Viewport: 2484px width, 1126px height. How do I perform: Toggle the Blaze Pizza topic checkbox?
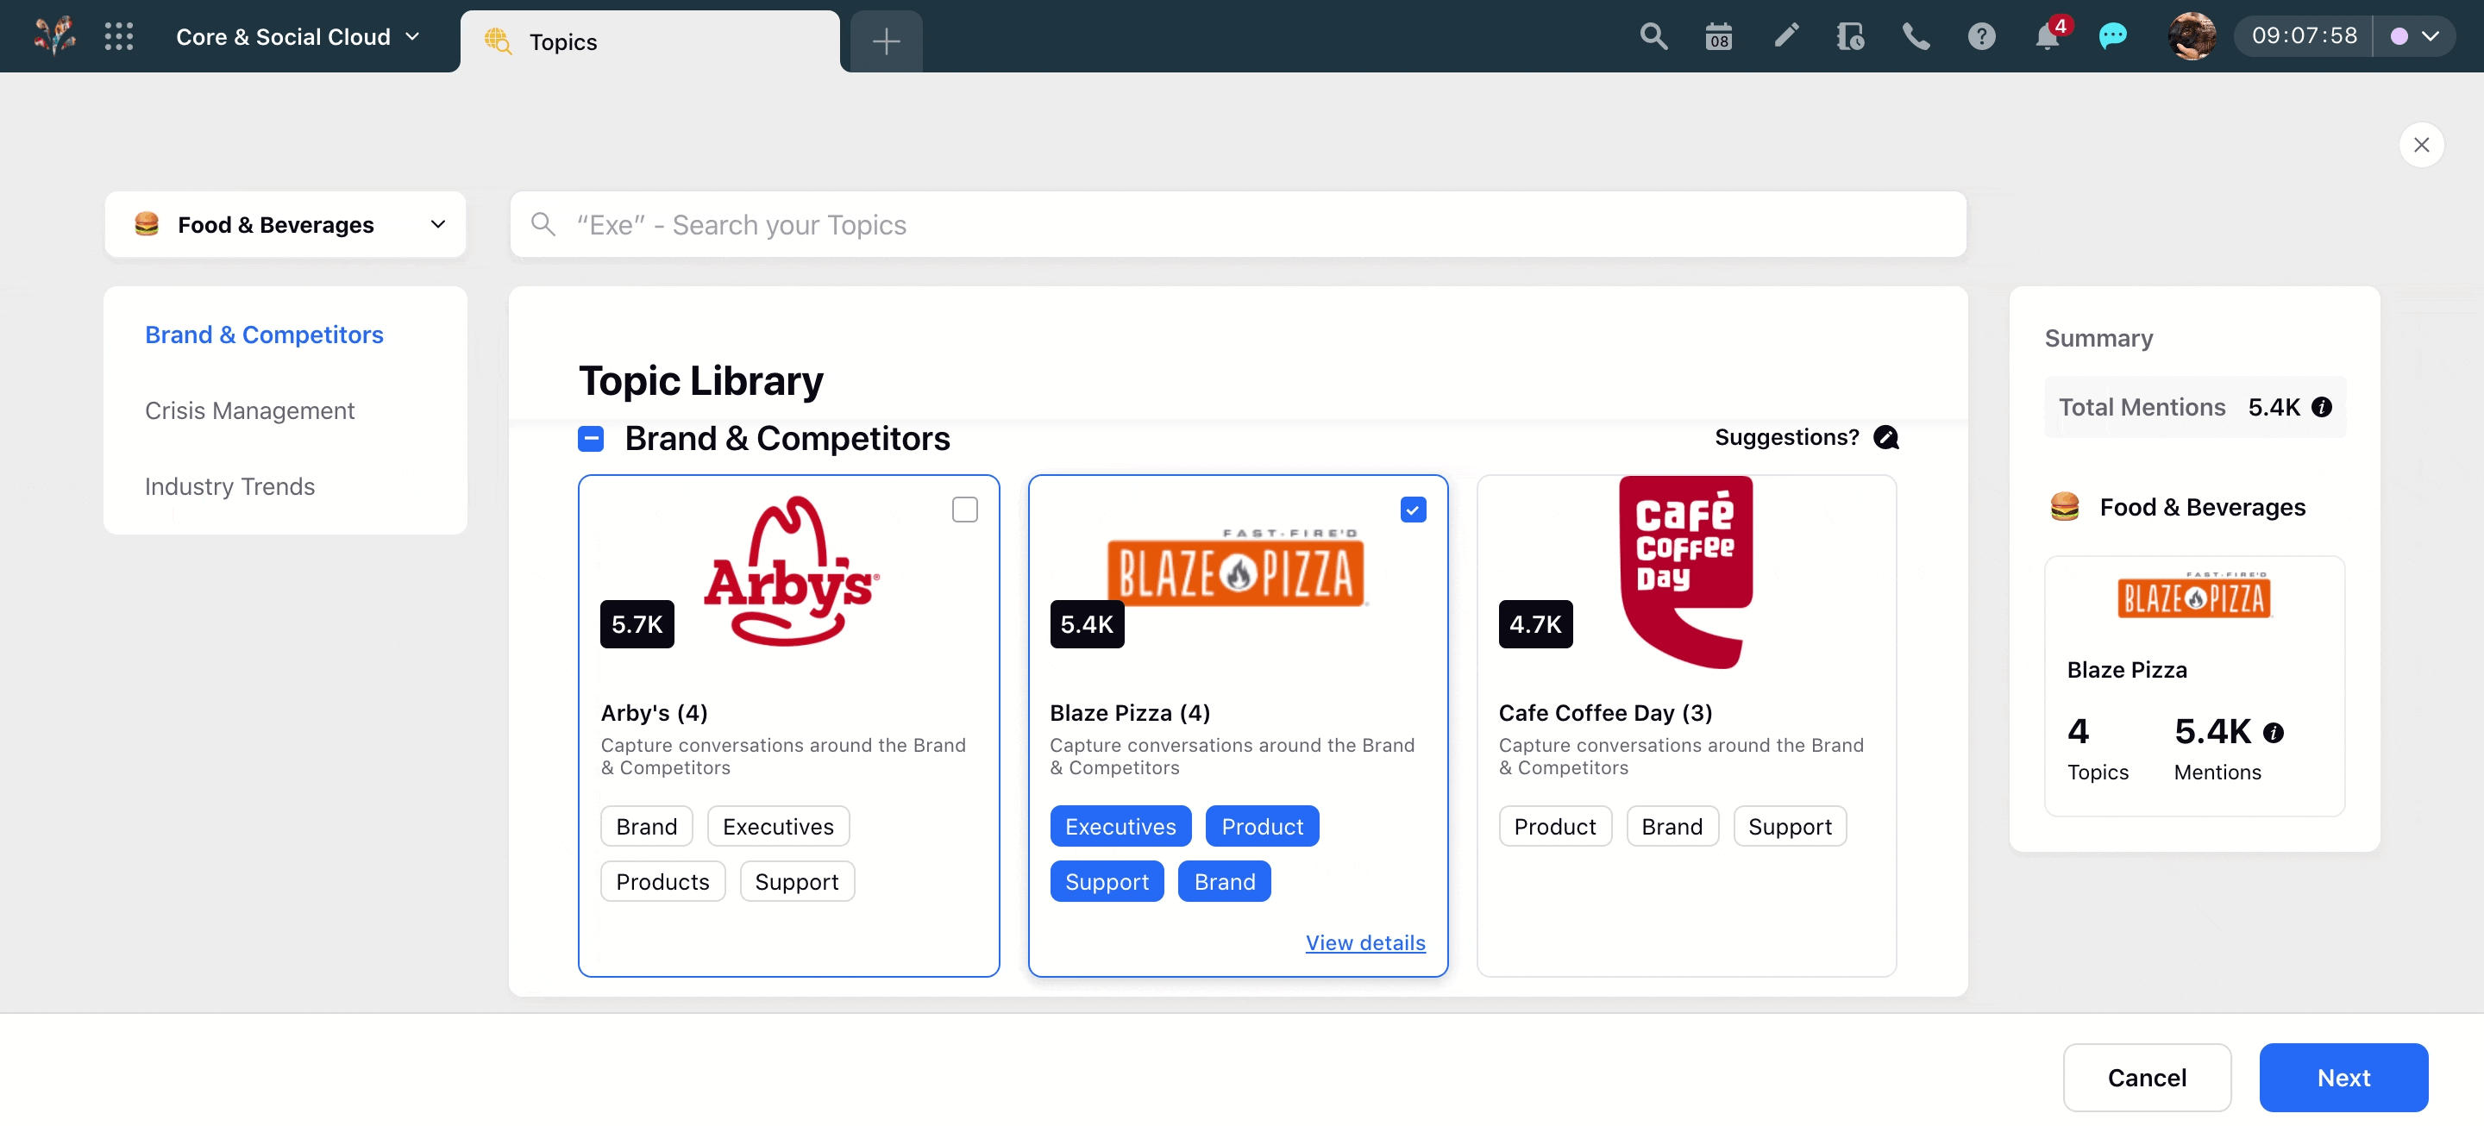tap(1413, 510)
